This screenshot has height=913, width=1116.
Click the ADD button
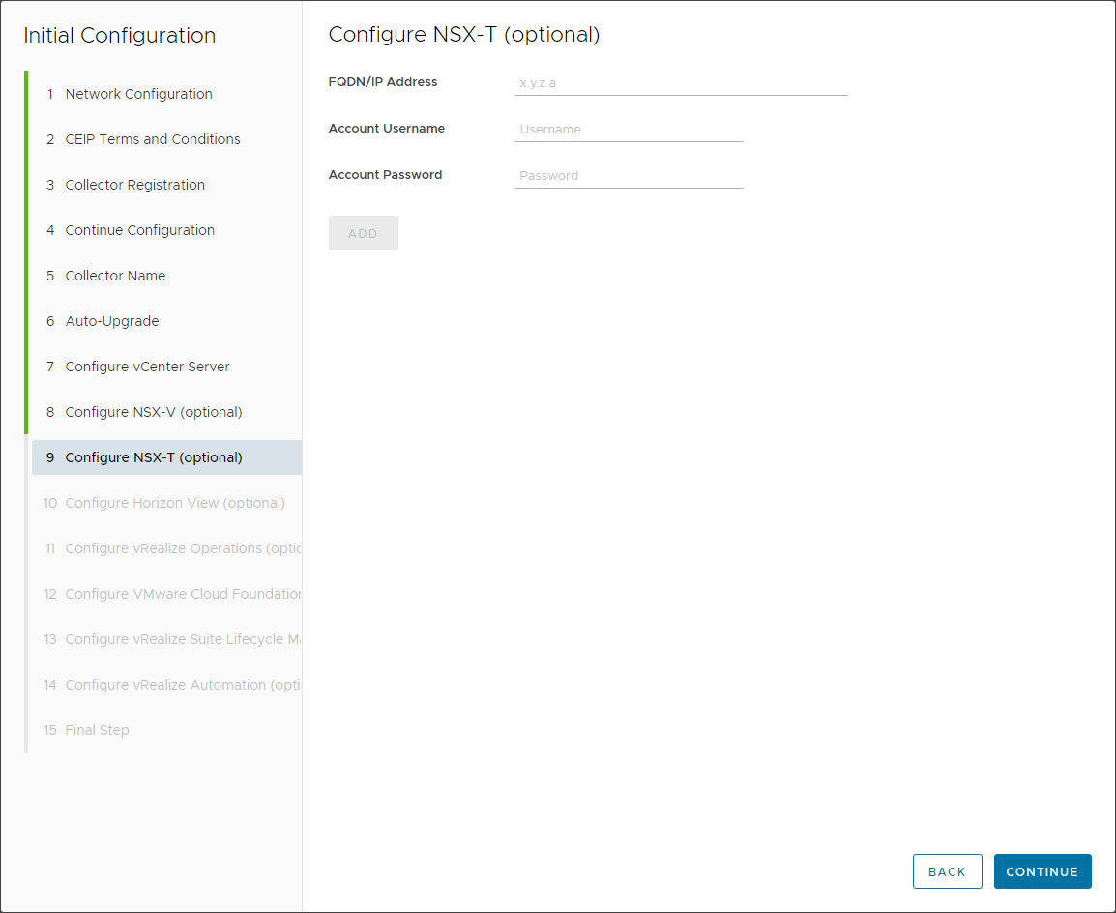click(x=363, y=233)
